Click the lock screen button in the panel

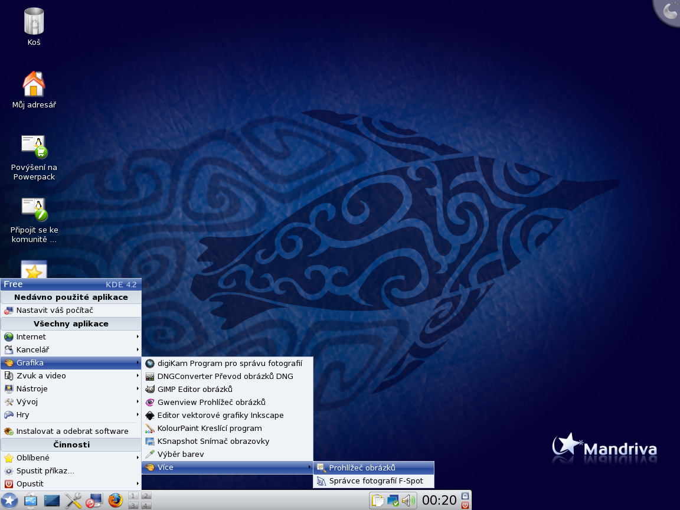pyautogui.click(x=465, y=496)
